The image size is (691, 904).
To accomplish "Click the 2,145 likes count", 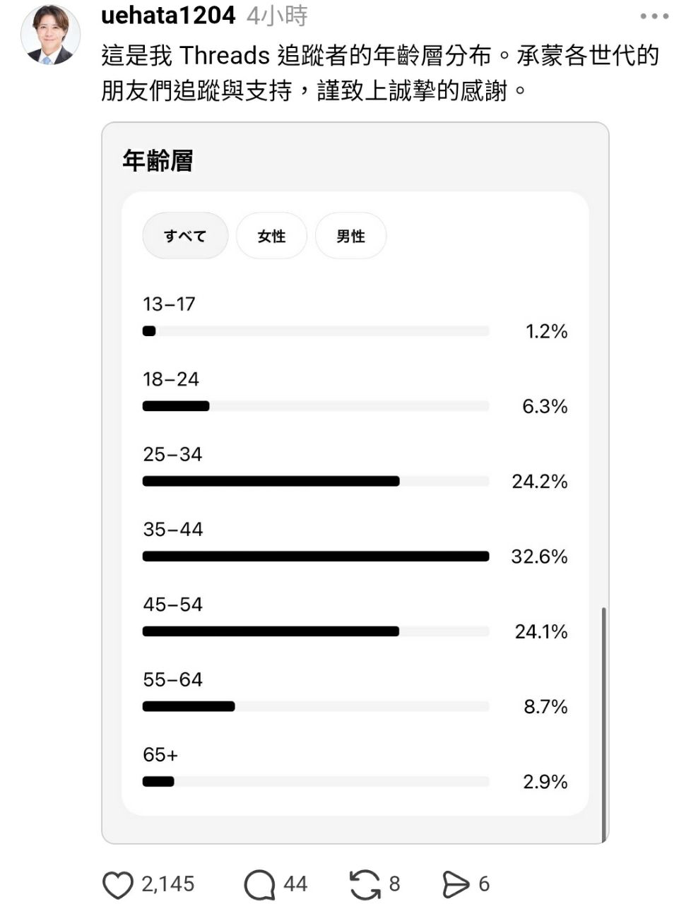I will [x=167, y=884].
